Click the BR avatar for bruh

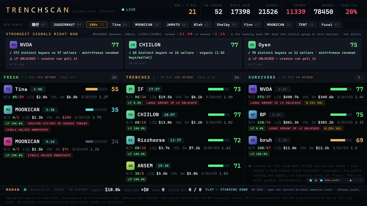(253, 140)
